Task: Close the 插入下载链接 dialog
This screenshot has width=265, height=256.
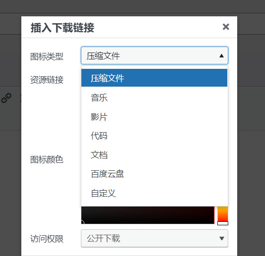Action: (x=226, y=27)
